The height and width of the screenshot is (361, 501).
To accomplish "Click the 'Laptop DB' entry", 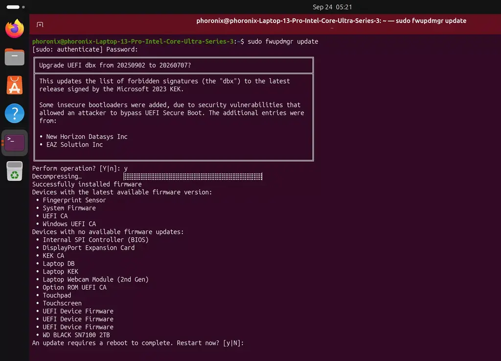I will [59, 264].
